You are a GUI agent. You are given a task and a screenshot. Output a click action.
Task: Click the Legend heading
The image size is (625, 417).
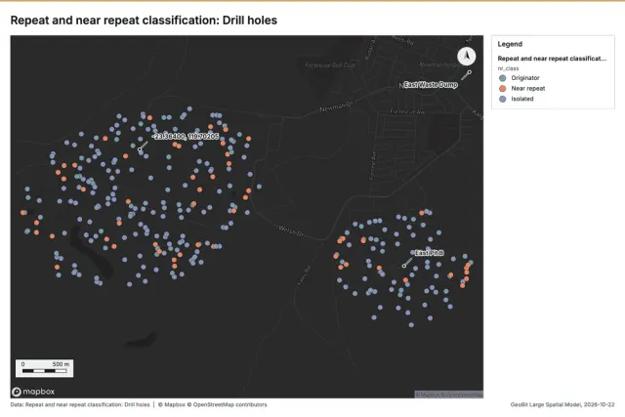[x=510, y=44]
